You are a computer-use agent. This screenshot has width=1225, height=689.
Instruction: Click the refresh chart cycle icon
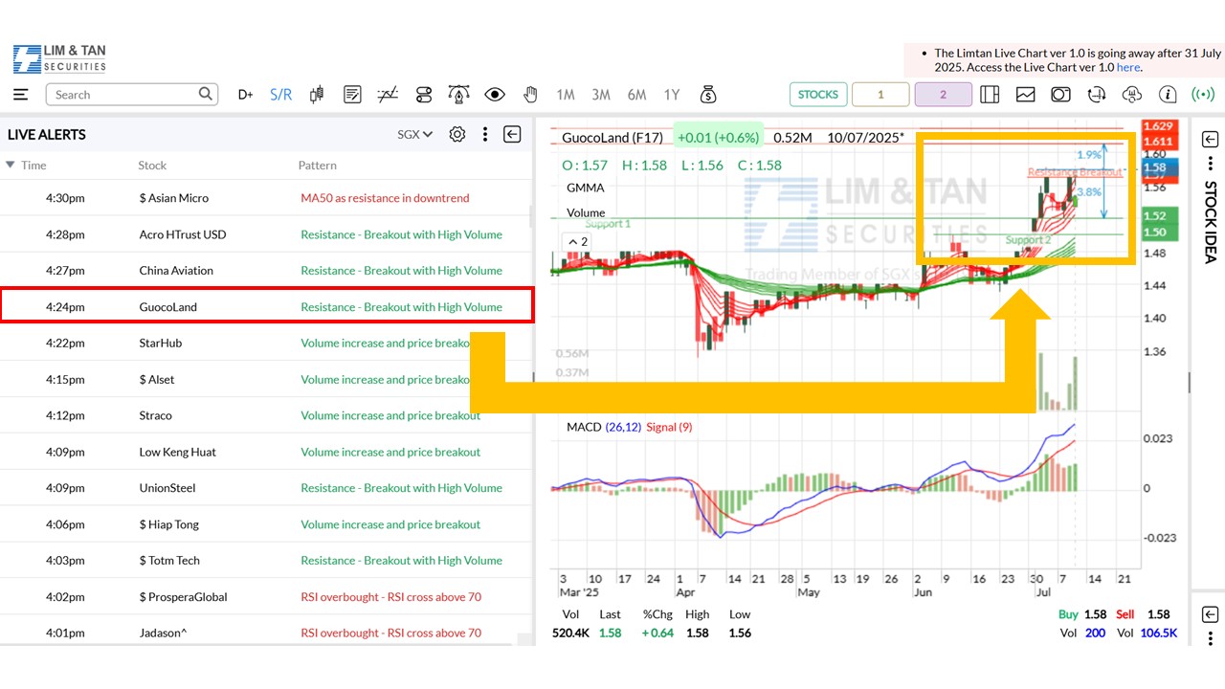pos(1097,95)
